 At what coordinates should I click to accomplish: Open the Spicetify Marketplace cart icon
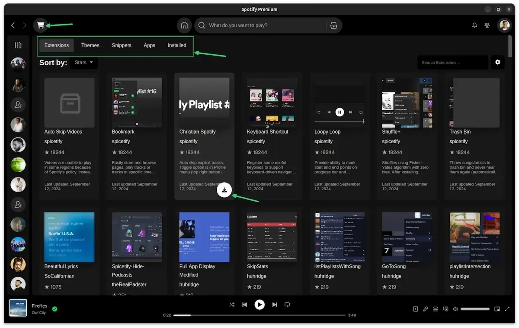click(41, 25)
